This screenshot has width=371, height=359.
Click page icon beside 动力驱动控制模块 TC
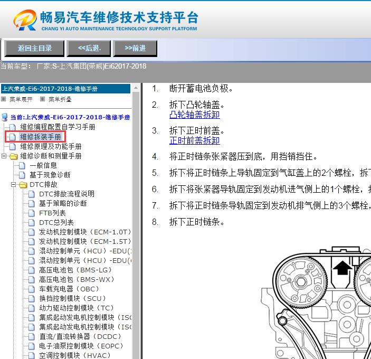31,308
